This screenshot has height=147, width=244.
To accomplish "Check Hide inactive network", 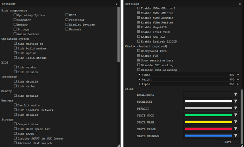I will pos(15,110).
